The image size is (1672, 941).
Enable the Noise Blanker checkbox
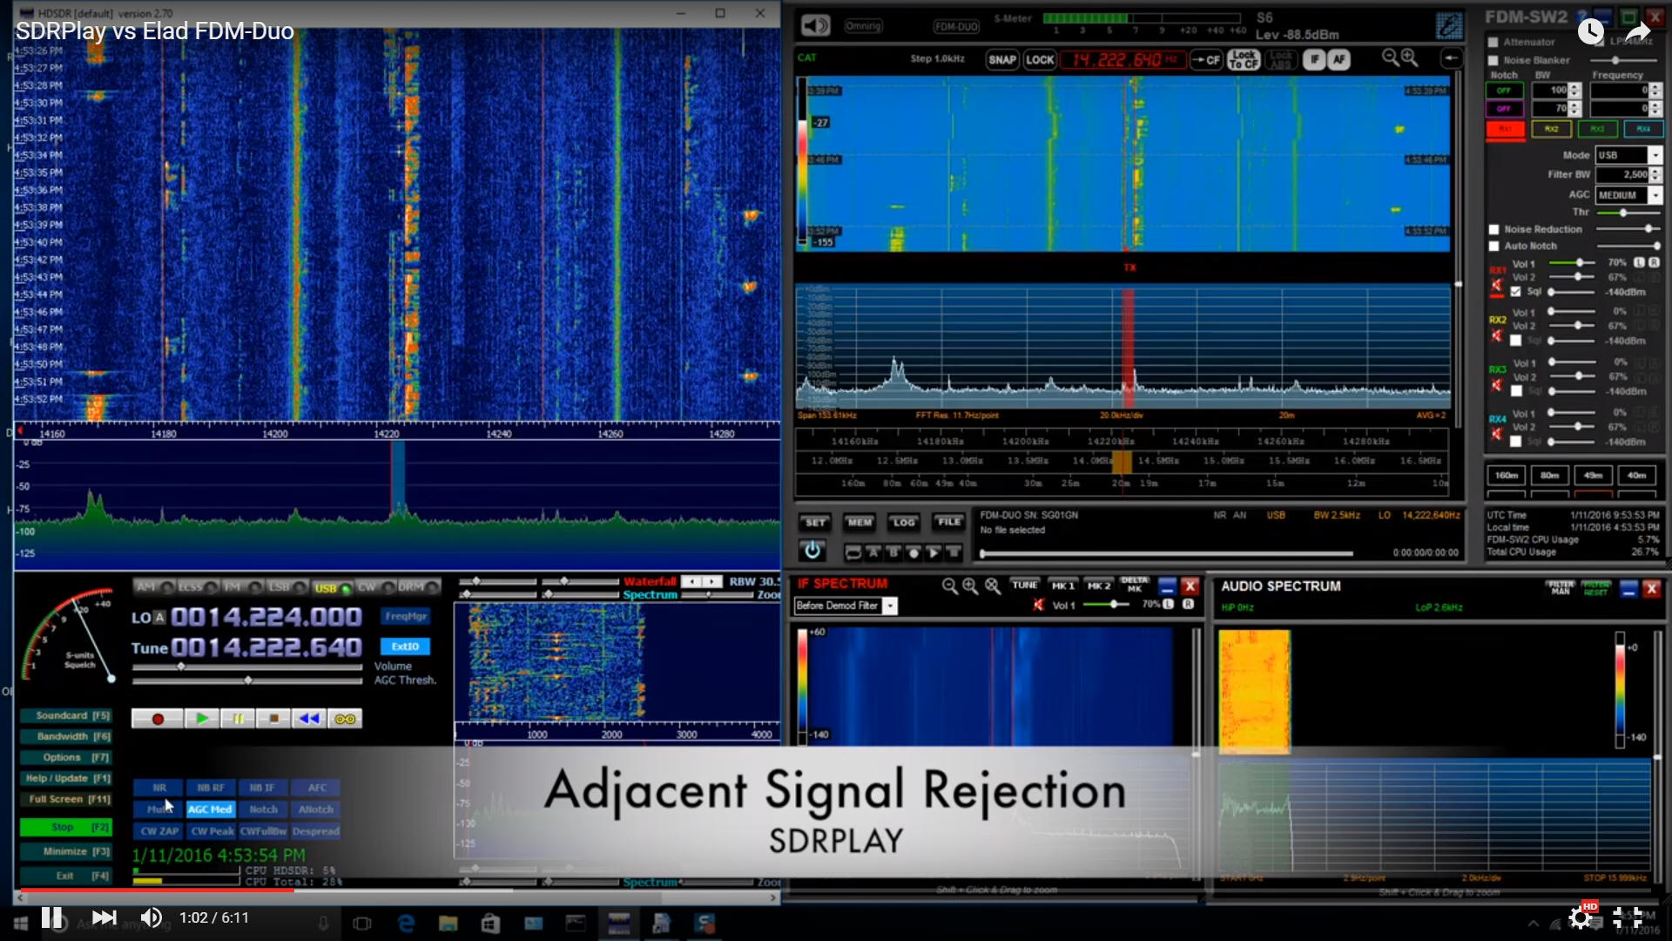pyautogui.click(x=1493, y=60)
